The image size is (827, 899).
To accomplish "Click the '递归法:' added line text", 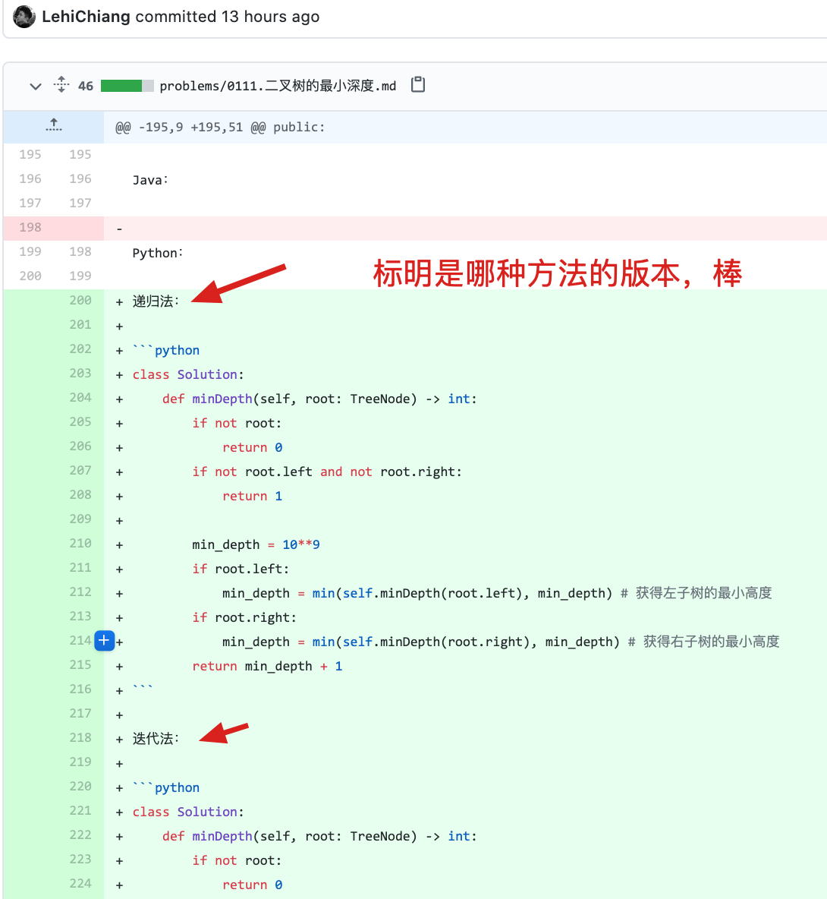I will 156,301.
